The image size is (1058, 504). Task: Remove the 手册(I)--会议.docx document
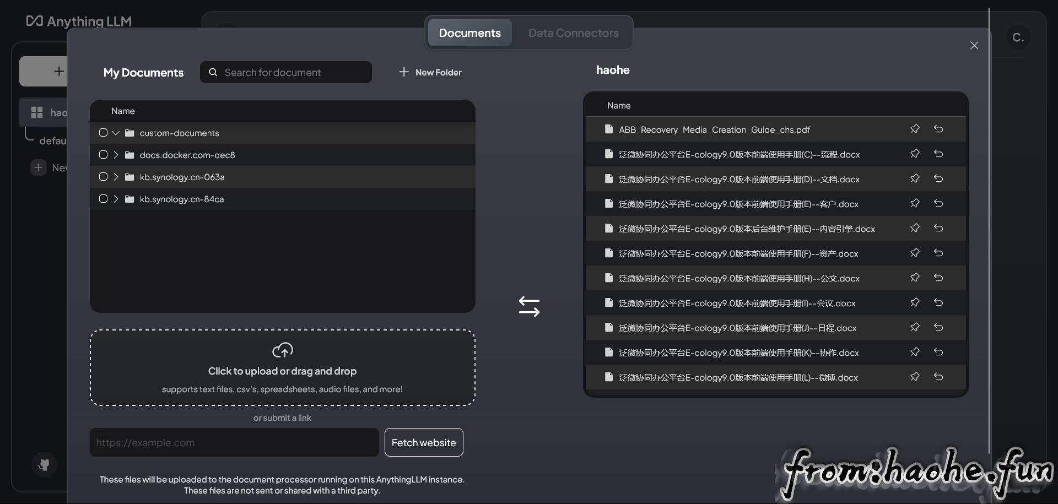(x=938, y=302)
